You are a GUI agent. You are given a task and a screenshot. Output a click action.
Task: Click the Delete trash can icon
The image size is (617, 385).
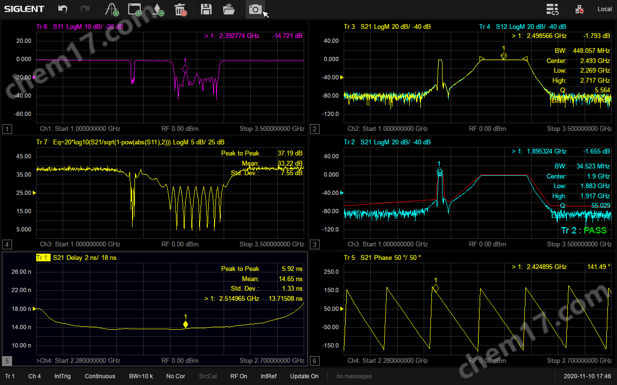pos(180,9)
